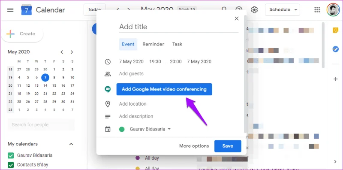Click the dialog's vertical scrollbar
This screenshot has width=343, height=170.
[245, 74]
